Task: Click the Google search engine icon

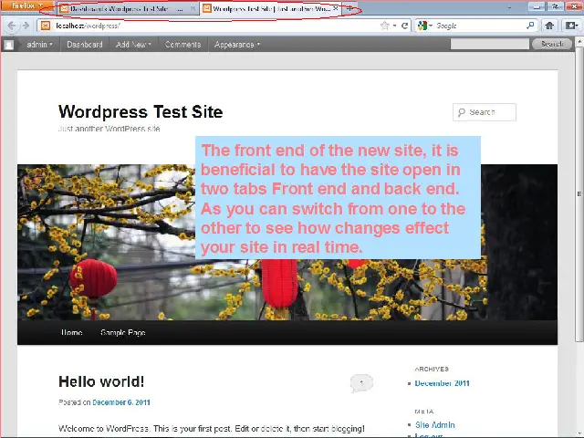Action: [422, 26]
